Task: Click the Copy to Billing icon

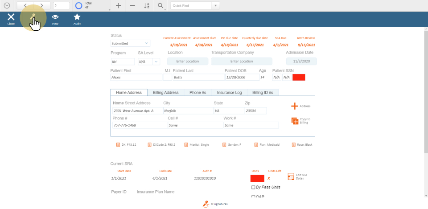Action: pyautogui.click(x=295, y=121)
